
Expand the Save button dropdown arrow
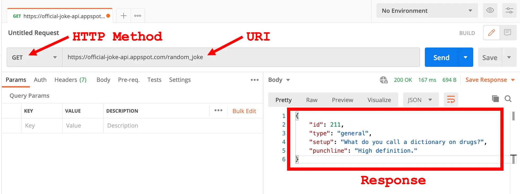(509, 57)
